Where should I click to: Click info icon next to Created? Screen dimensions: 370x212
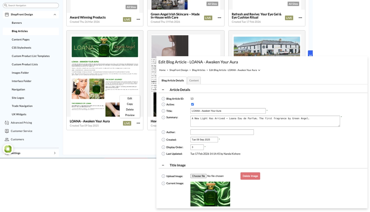[163, 140]
